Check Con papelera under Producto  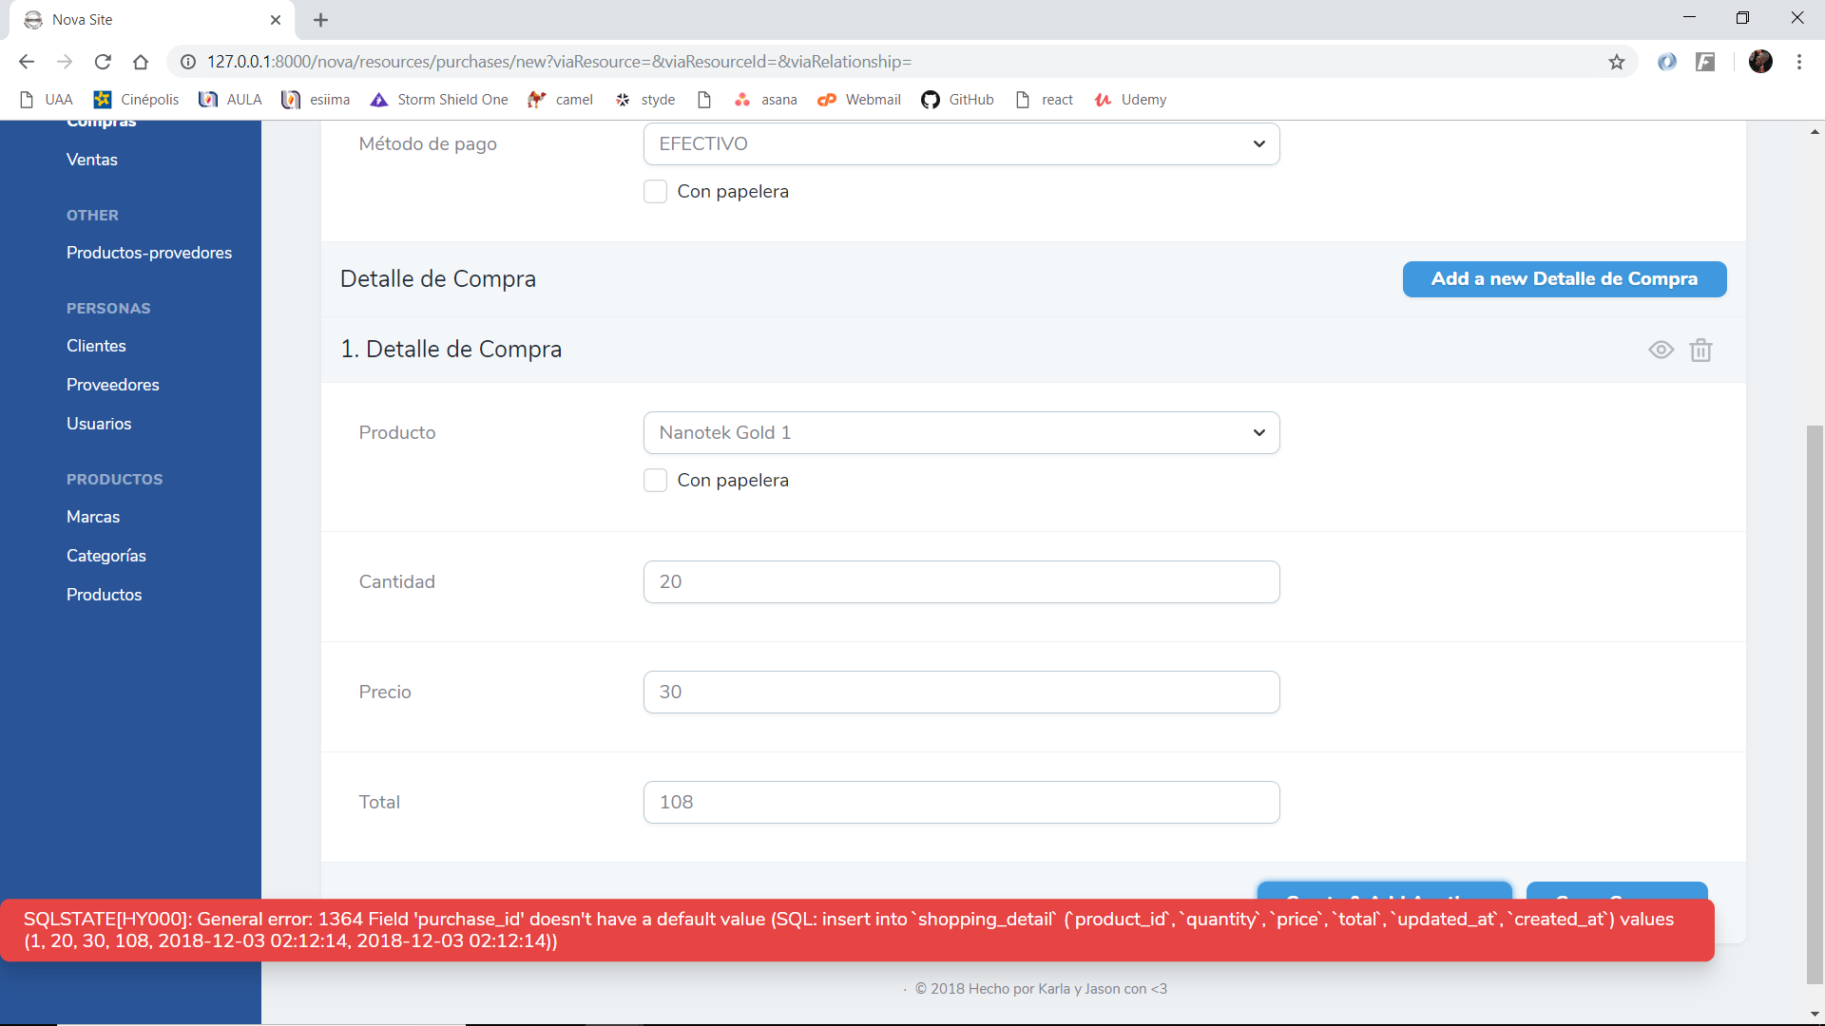pyautogui.click(x=655, y=480)
